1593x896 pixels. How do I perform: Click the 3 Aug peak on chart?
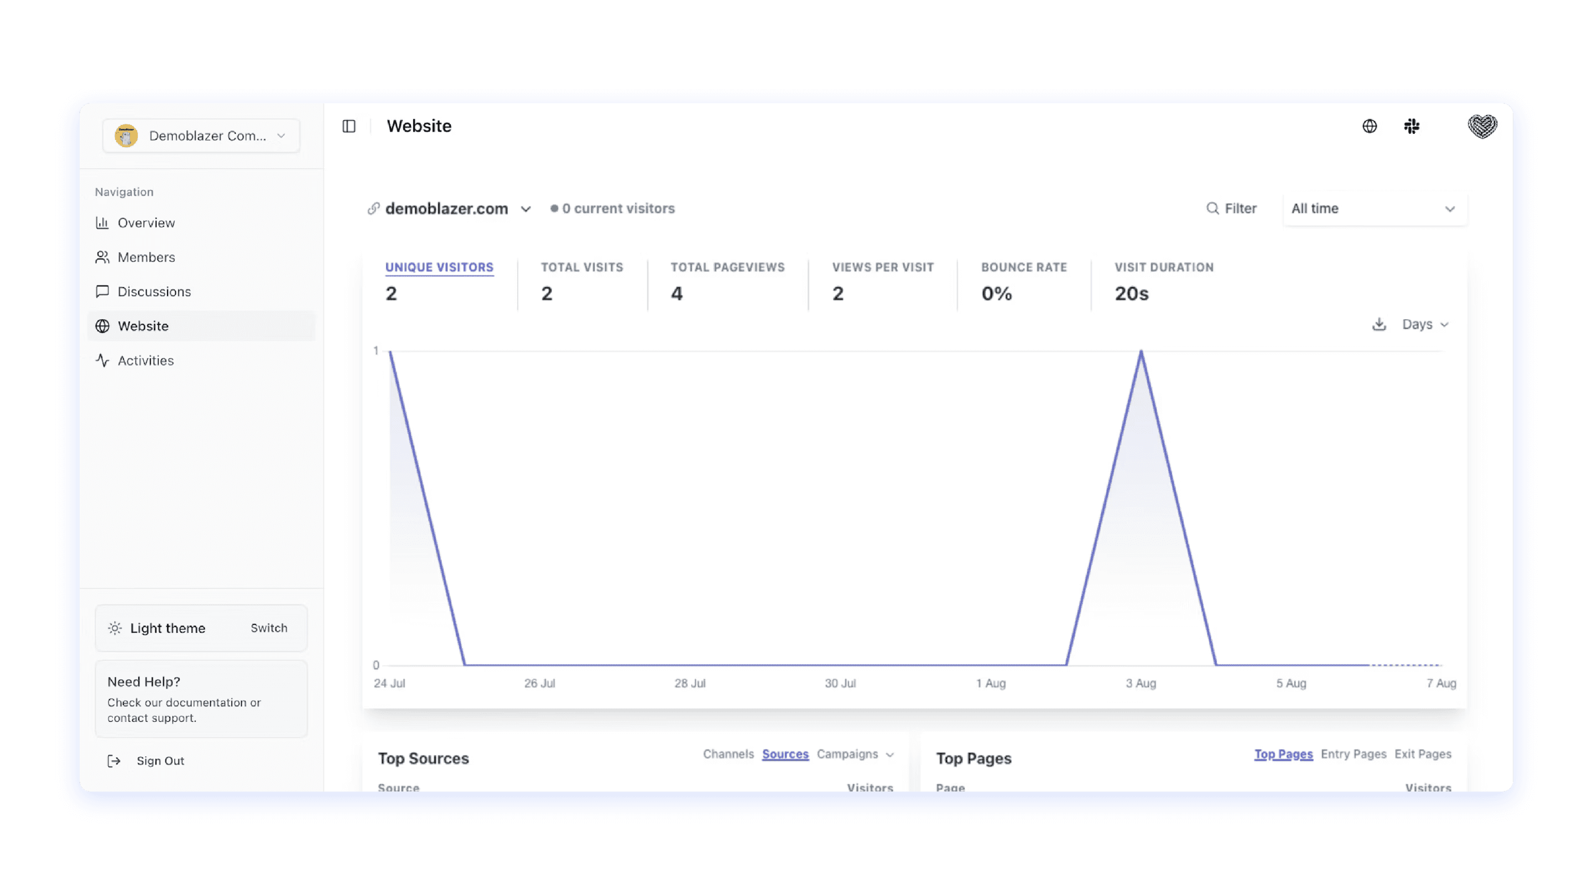(1141, 352)
